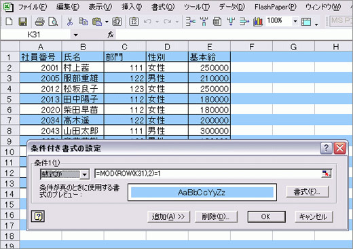Click the 追加(A) >> button
The height and width of the screenshot is (249, 353).
coord(168,216)
